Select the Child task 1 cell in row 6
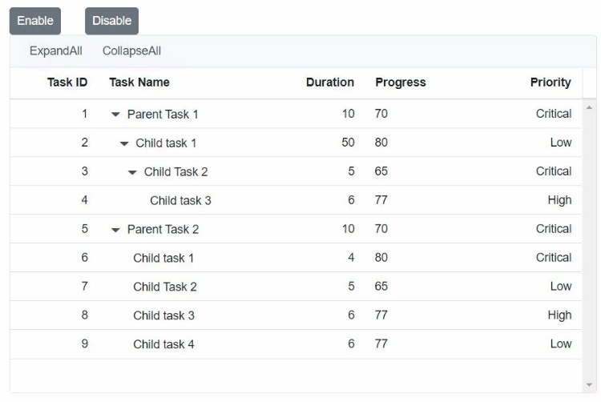 tap(163, 258)
